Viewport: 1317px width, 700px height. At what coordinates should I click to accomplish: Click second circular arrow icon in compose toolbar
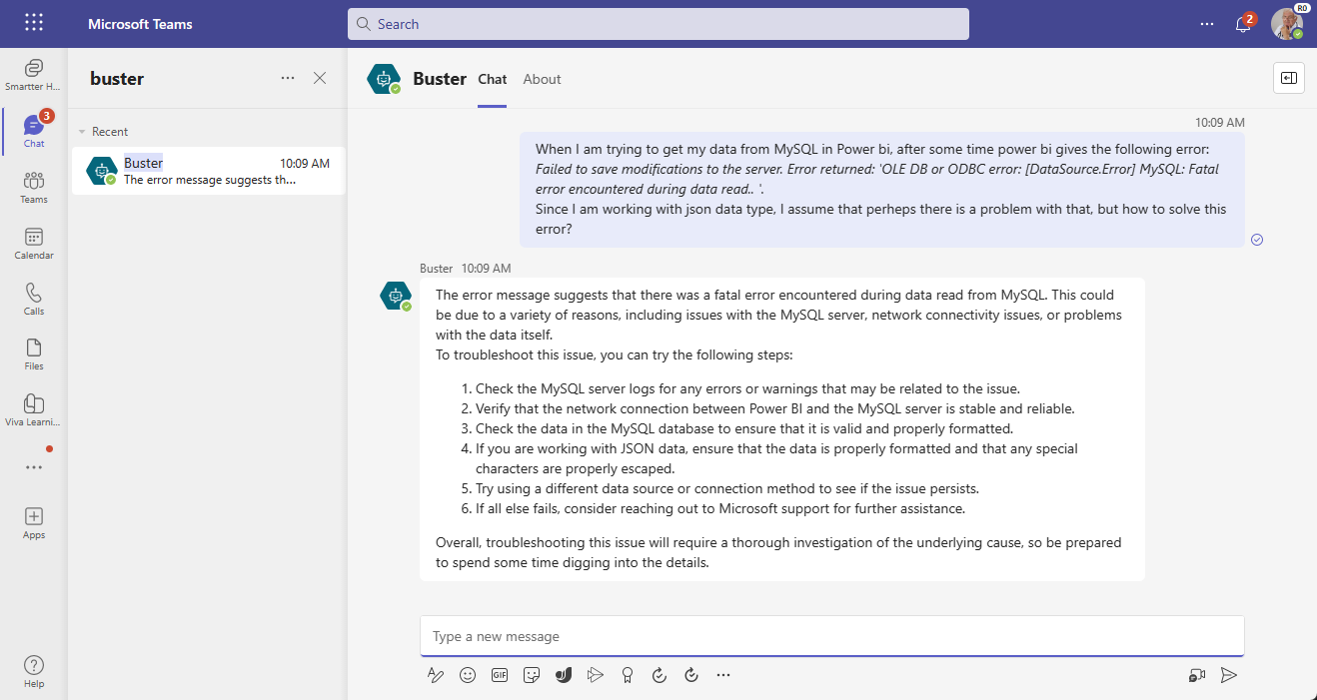coord(690,675)
